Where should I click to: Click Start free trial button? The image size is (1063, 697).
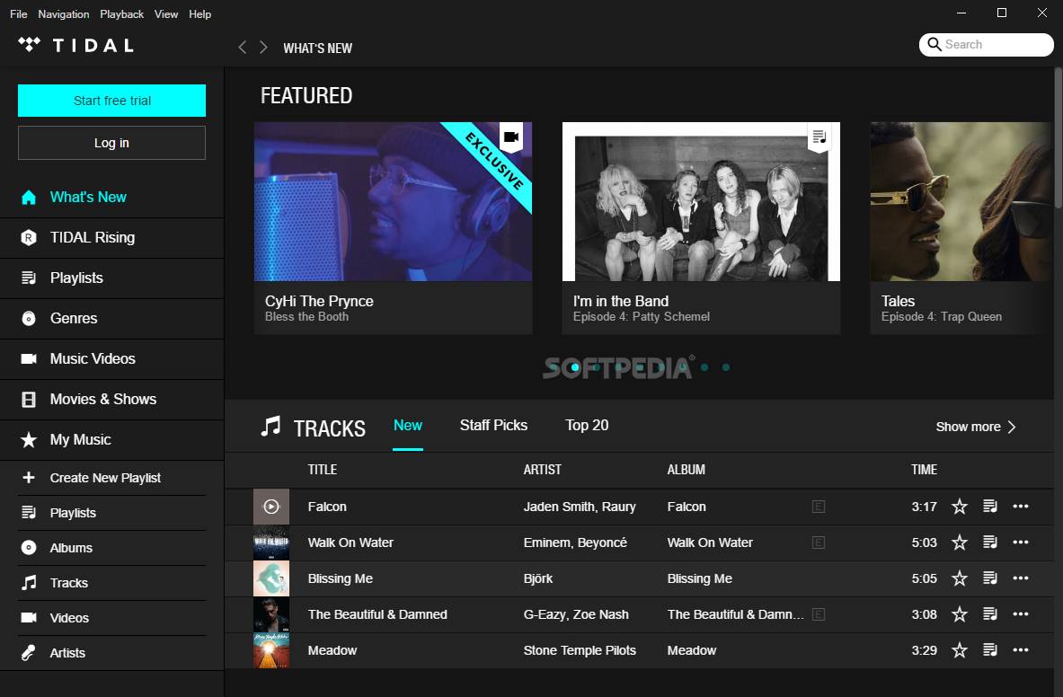pos(111,101)
